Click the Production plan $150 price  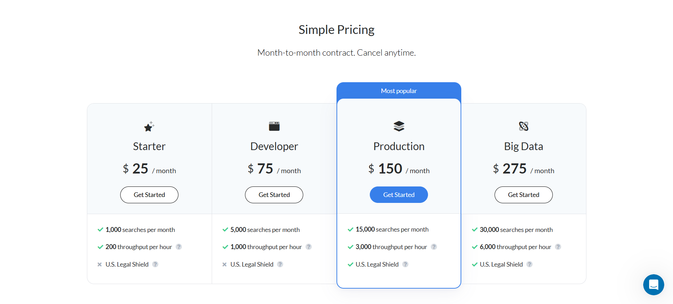390,169
